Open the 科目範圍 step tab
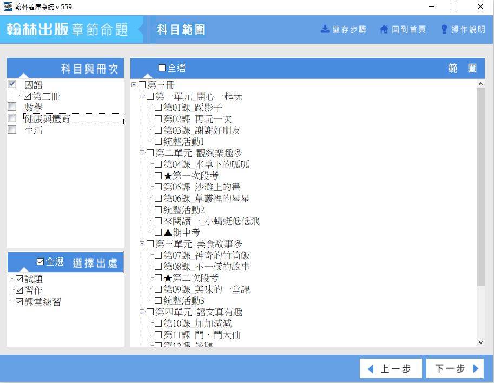494x383 pixels. tap(181, 30)
